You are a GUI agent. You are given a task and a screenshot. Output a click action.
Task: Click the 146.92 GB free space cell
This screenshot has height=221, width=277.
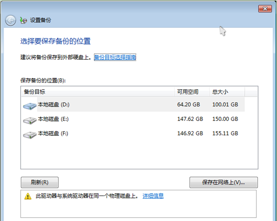pyautogui.click(x=190, y=133)
